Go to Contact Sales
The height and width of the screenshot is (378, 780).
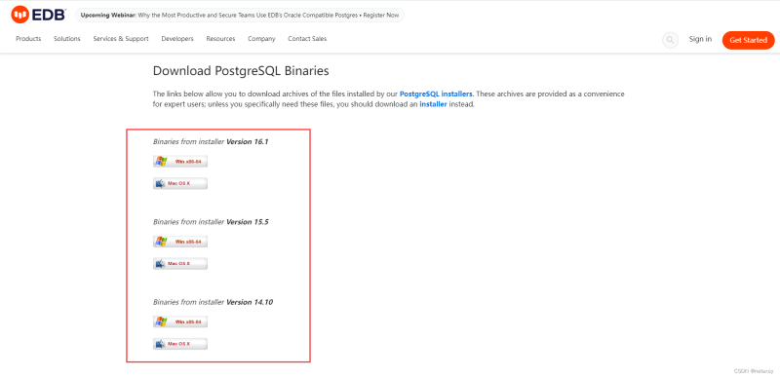click(x=307, y=39)
